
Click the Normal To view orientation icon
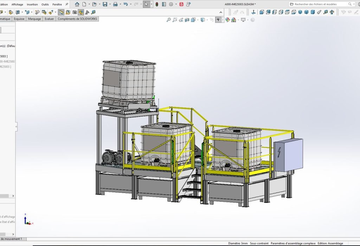pos(253,12)
